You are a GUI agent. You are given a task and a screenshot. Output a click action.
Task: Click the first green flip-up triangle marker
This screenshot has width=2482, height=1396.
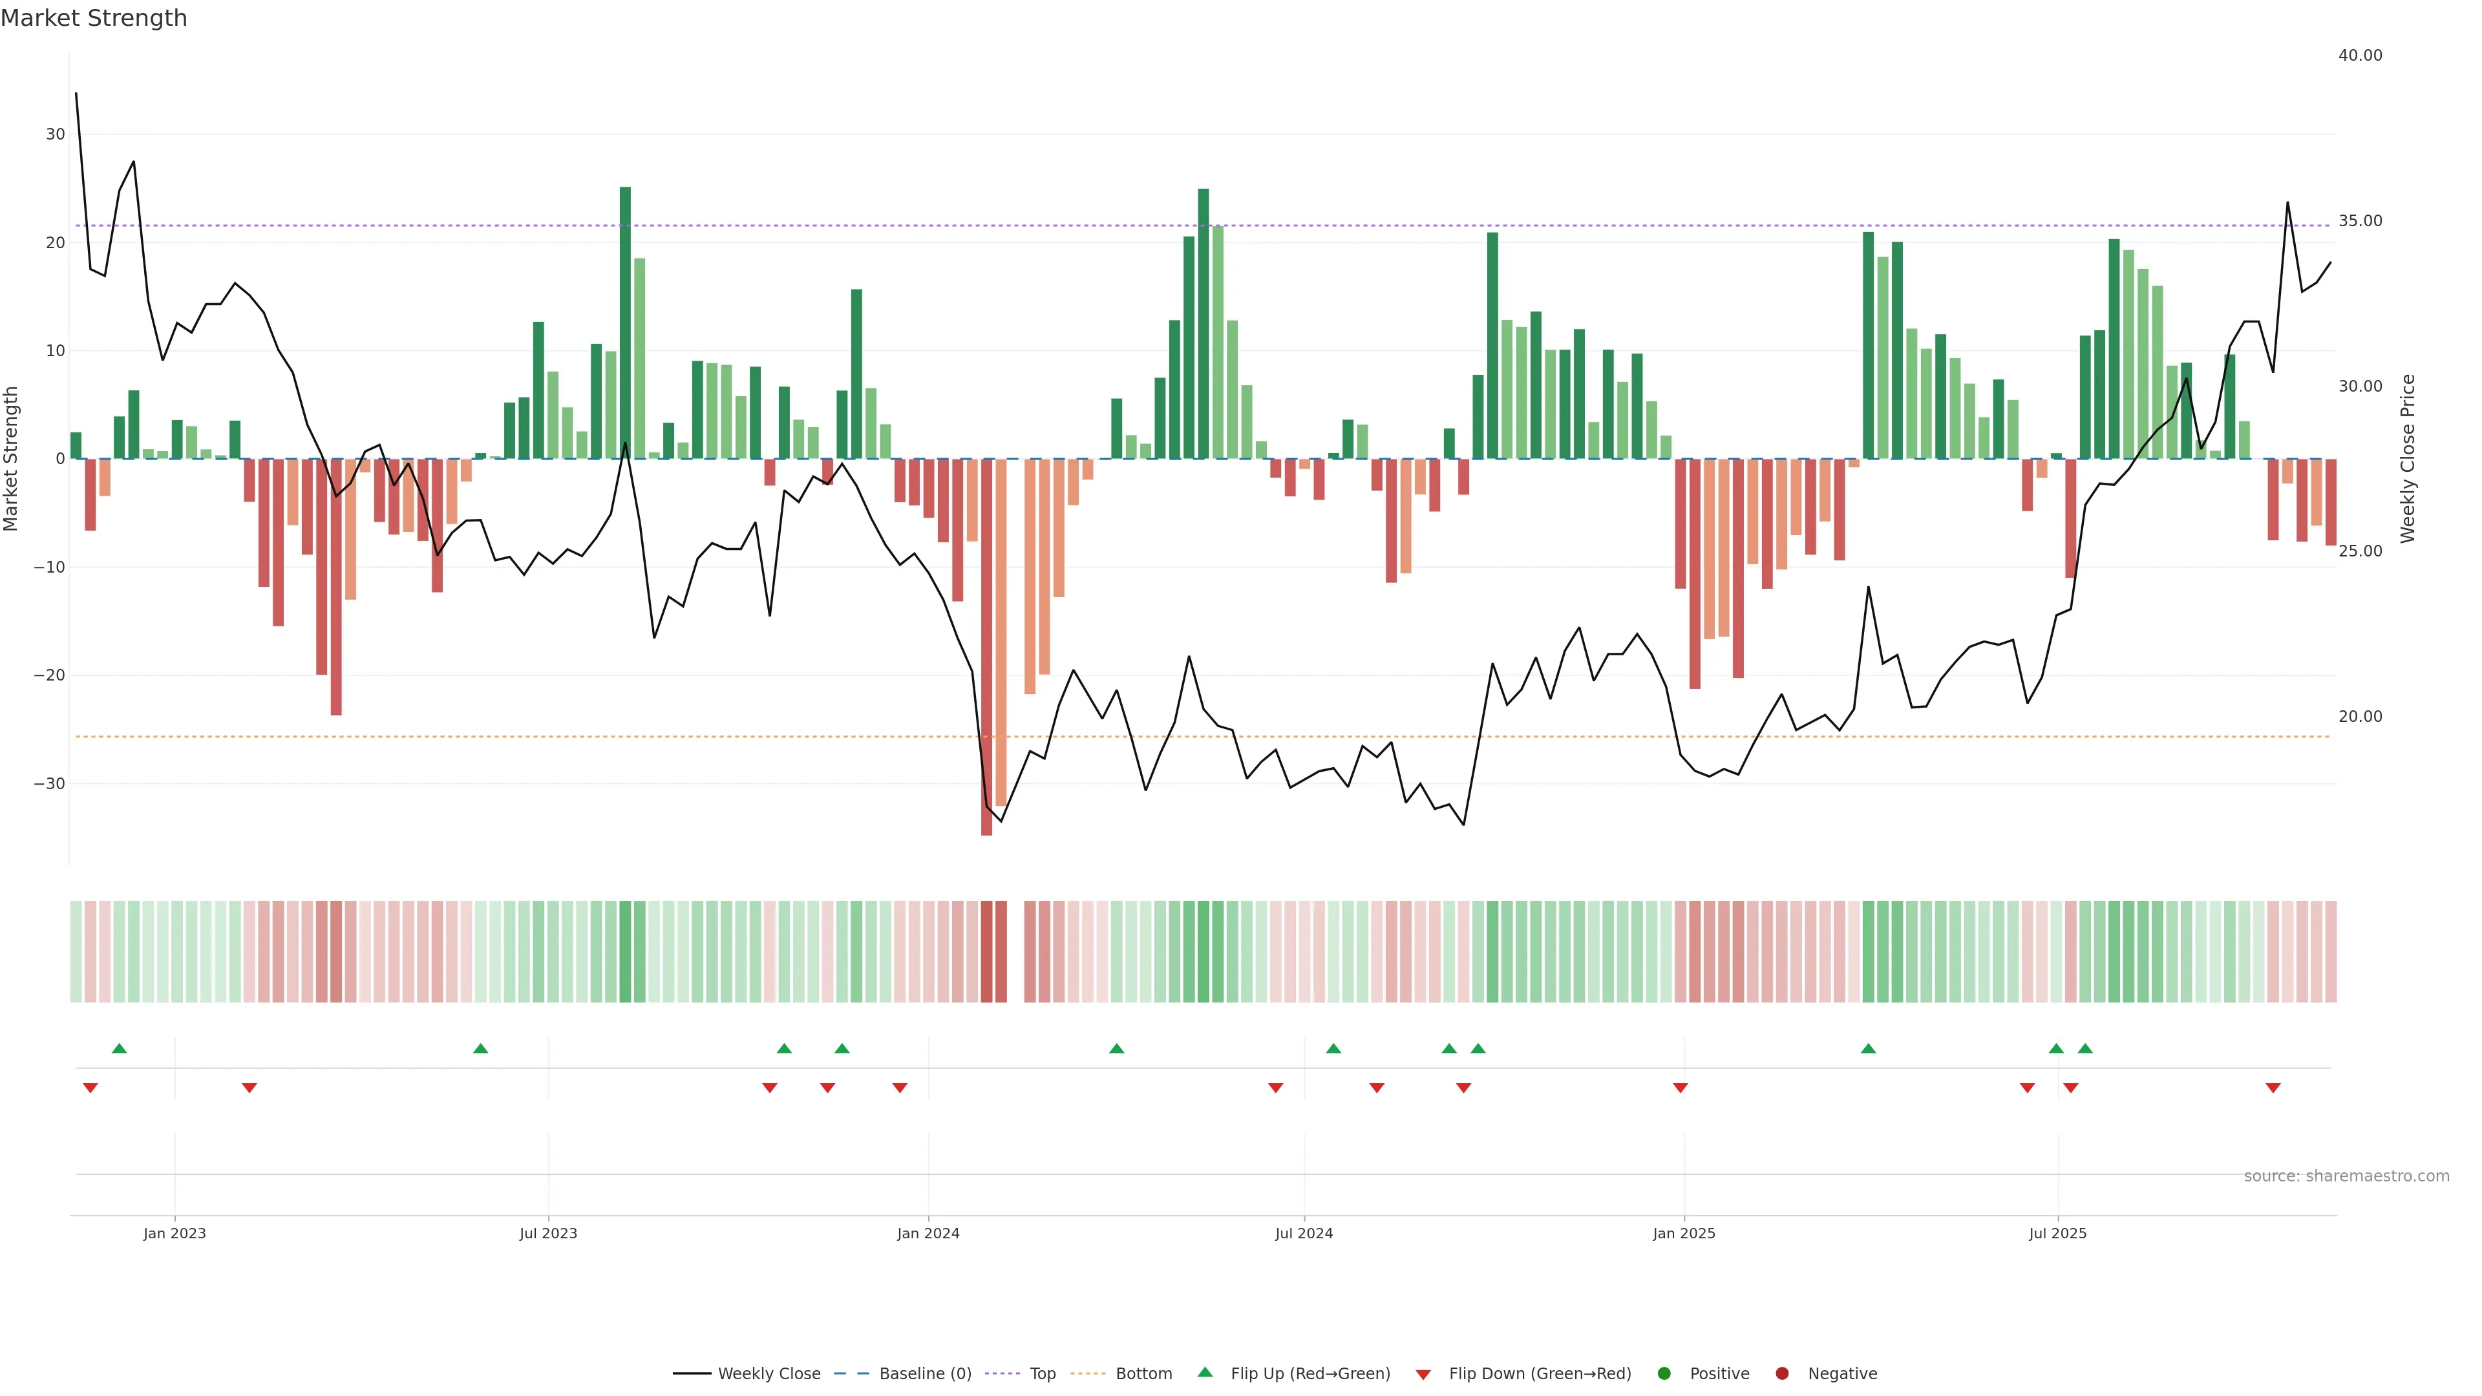(x=120, y=1048)
